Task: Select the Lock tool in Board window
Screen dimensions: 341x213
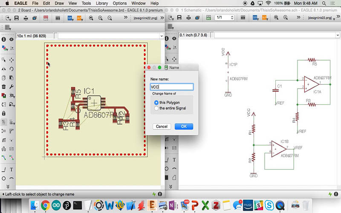Action: click(4, 113)
